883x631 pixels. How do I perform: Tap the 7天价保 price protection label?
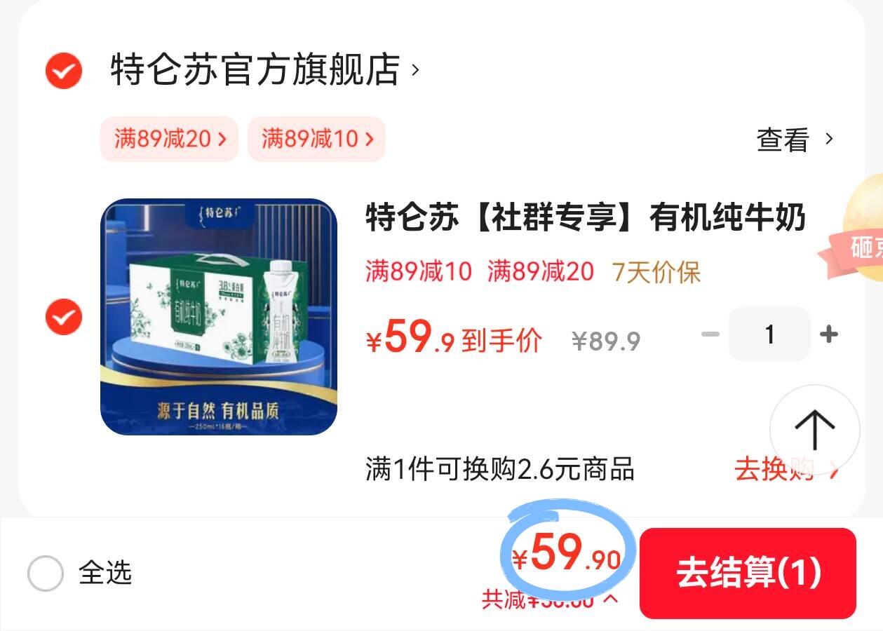(656, 272)
